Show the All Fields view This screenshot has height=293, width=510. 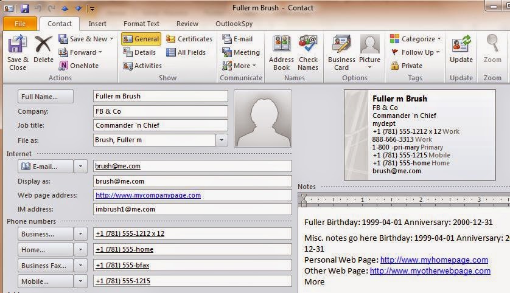point(186,52)
